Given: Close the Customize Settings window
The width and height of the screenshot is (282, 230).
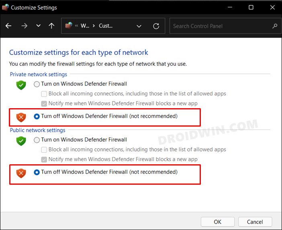Looking at the screenshot, I should [272, 7].
